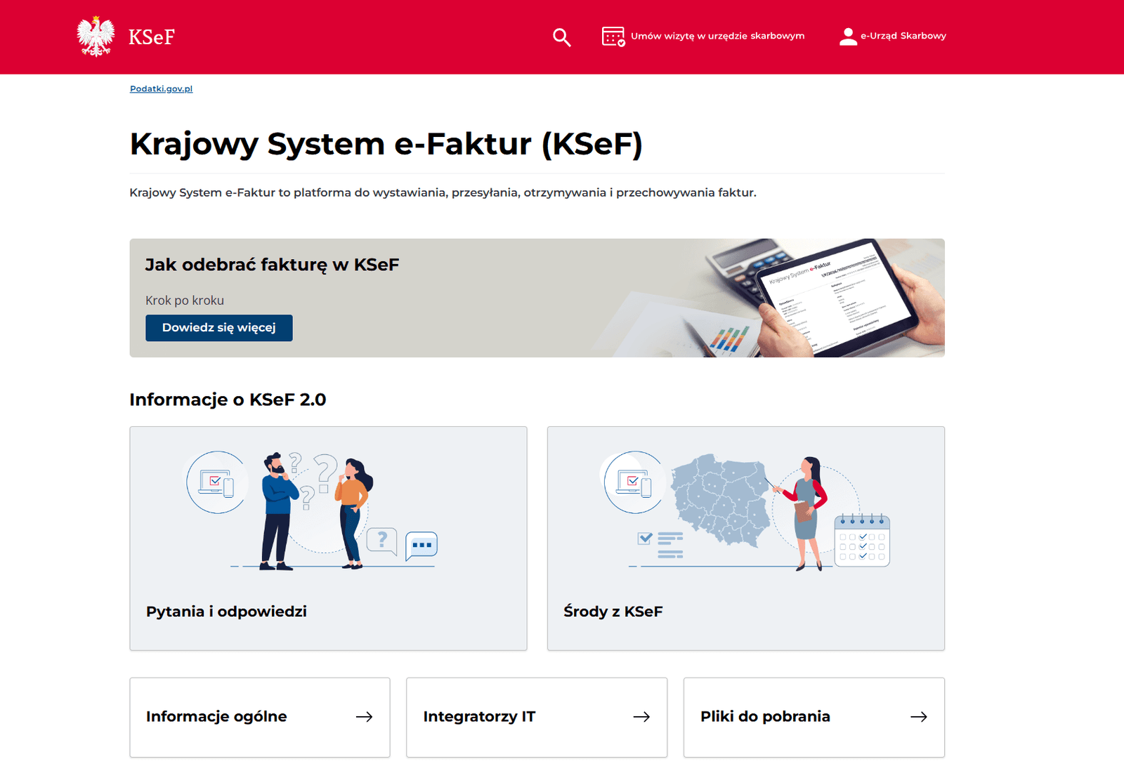Select the Informacje ogólne label

point(216,717)
